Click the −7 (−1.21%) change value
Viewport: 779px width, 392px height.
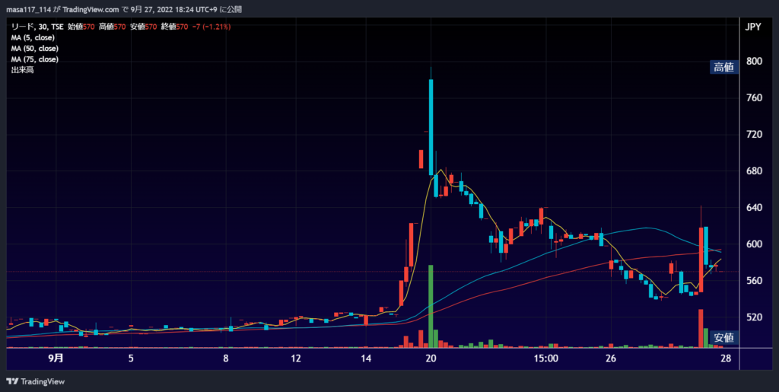[x=211, y=27]
